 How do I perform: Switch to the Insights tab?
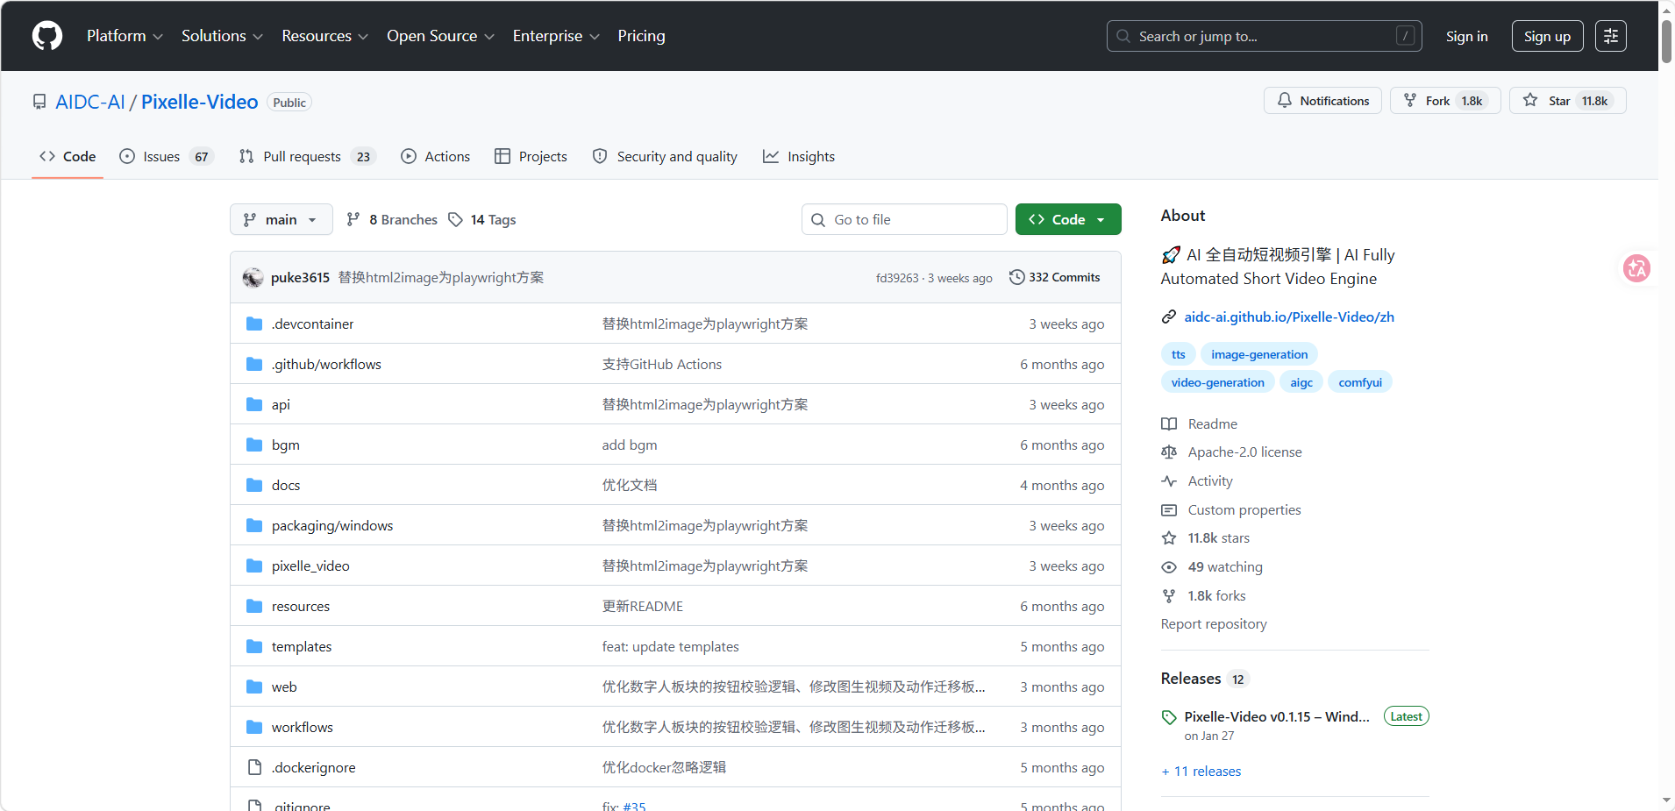798,156
